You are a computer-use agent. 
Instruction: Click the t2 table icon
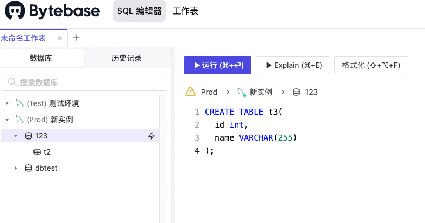coord(37,152)
